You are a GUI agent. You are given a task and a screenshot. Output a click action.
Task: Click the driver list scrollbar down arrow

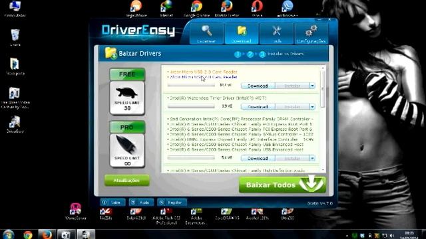click(323, 170)
